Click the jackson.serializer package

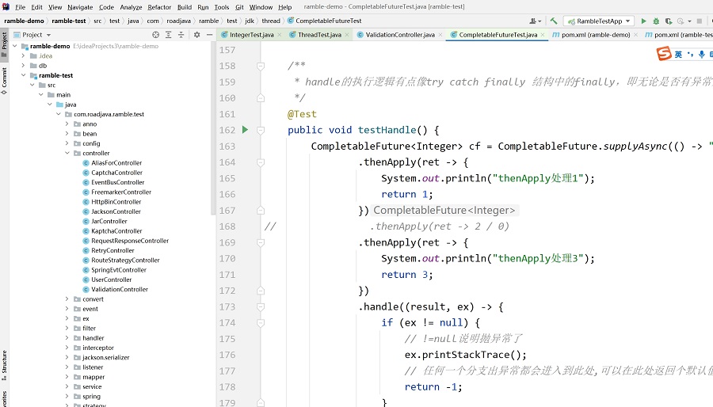click(106, 357)
